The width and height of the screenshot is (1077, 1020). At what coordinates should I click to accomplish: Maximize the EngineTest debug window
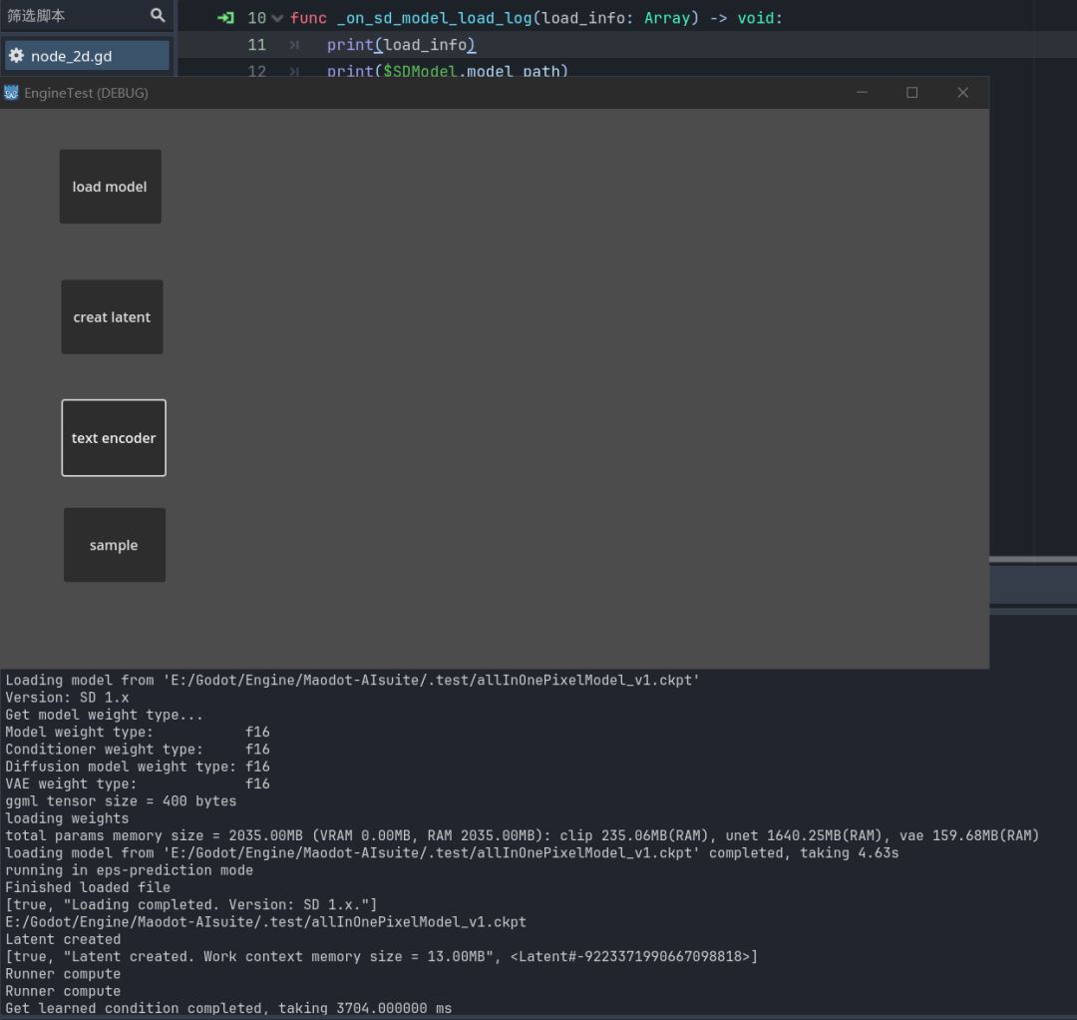pyautogui.click(x=912, y=92)
